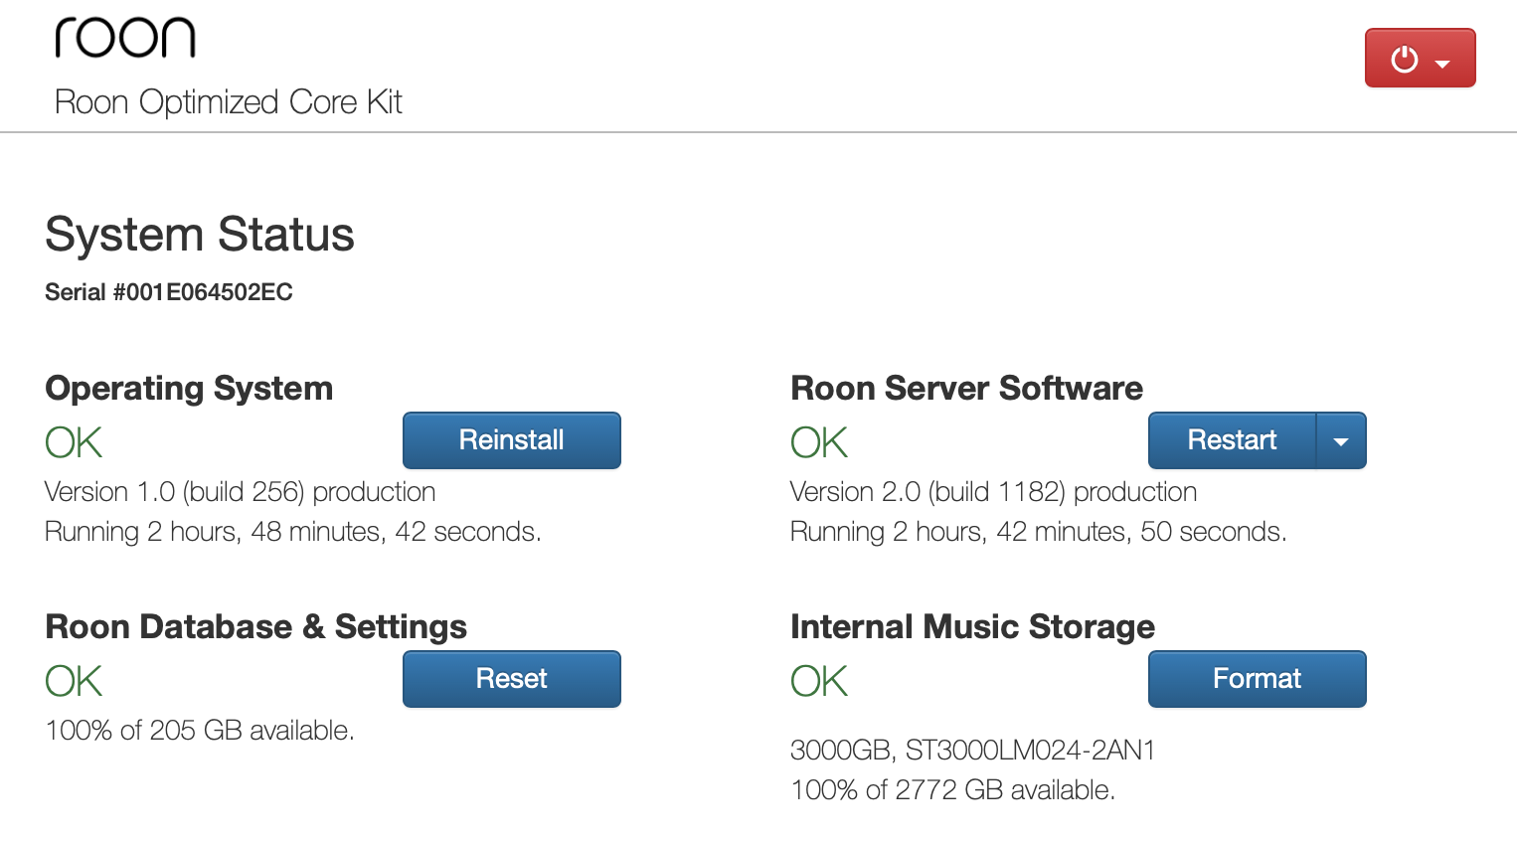Open the power options via the red power glyph

click(x=1405, y=58)
